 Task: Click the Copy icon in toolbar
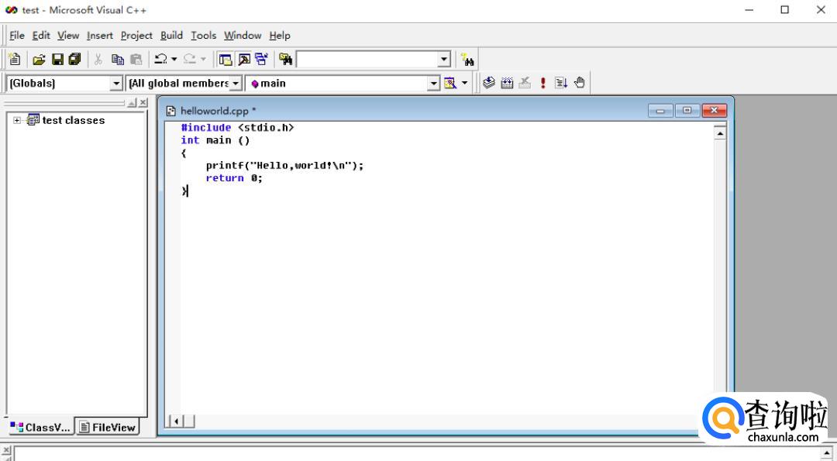(118, 59)
